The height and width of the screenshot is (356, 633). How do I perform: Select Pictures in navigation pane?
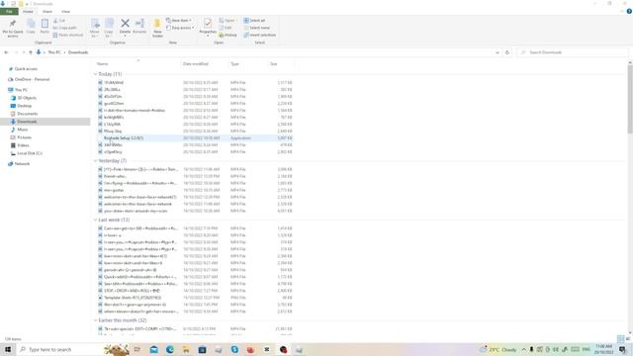[24, 137]
